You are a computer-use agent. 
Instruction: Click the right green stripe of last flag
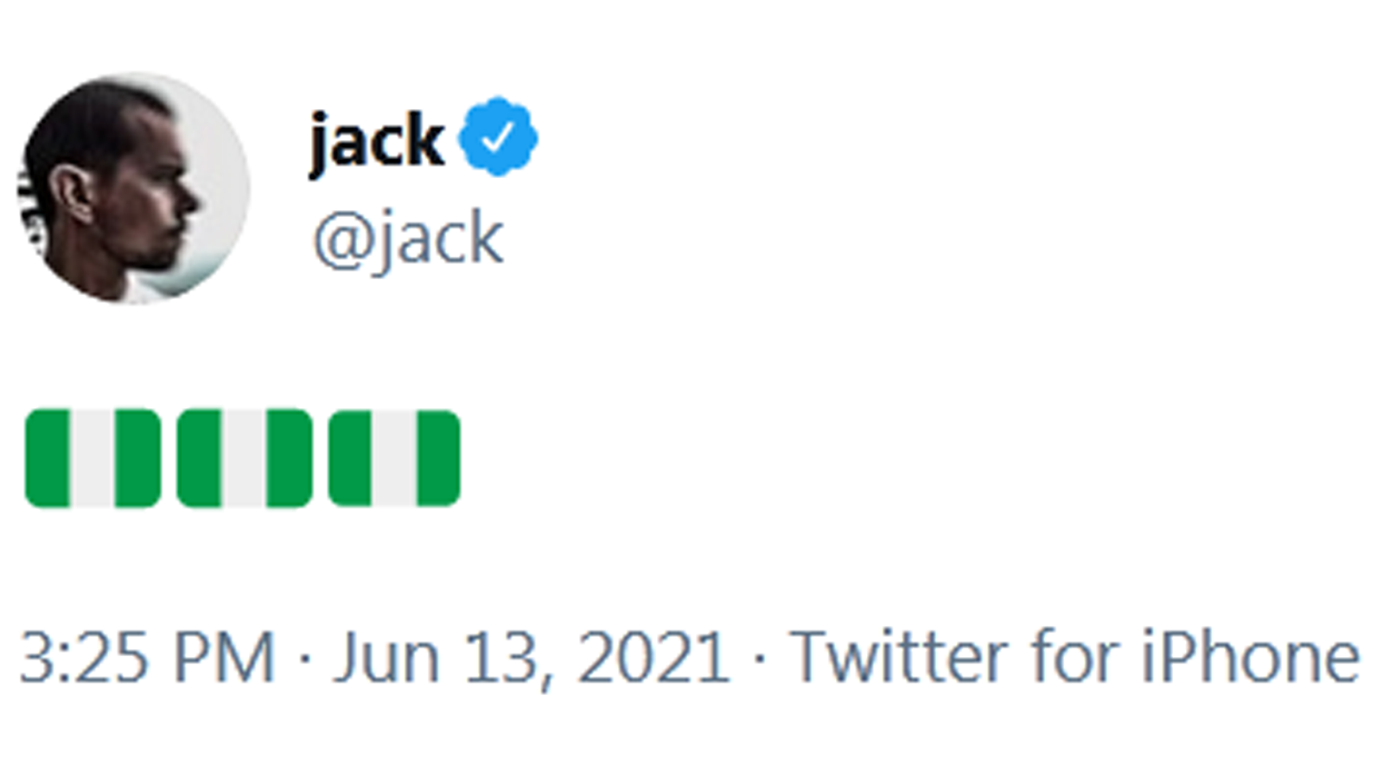click(438, 458)
